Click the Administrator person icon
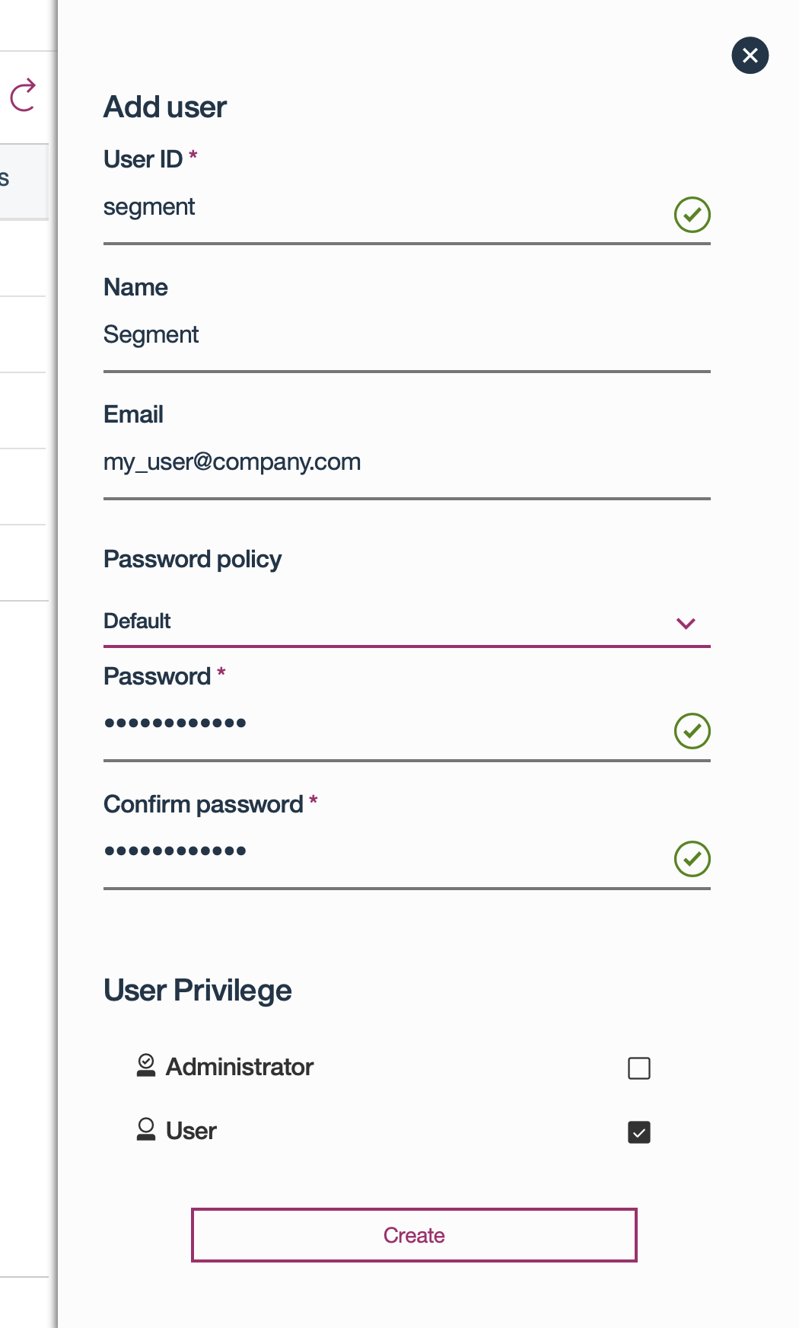 146,1065
